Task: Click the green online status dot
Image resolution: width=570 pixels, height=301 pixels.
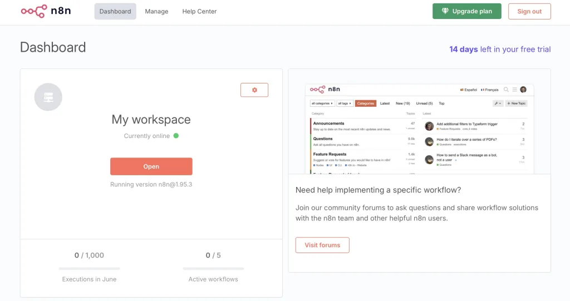Action: (x=176, y=136)
